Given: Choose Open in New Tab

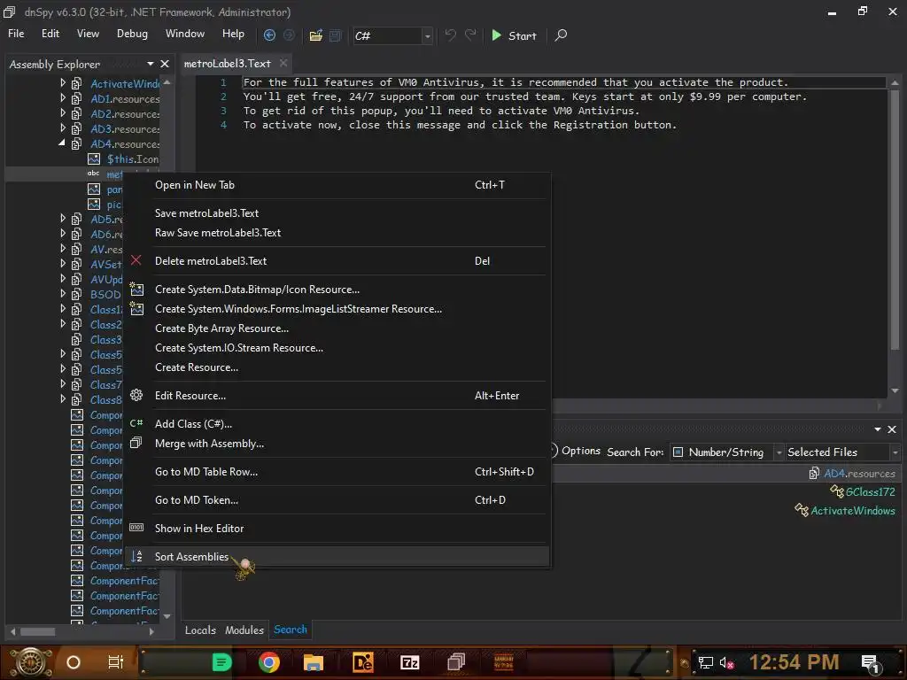Looking at the screenshot, I should coord(337,185).
